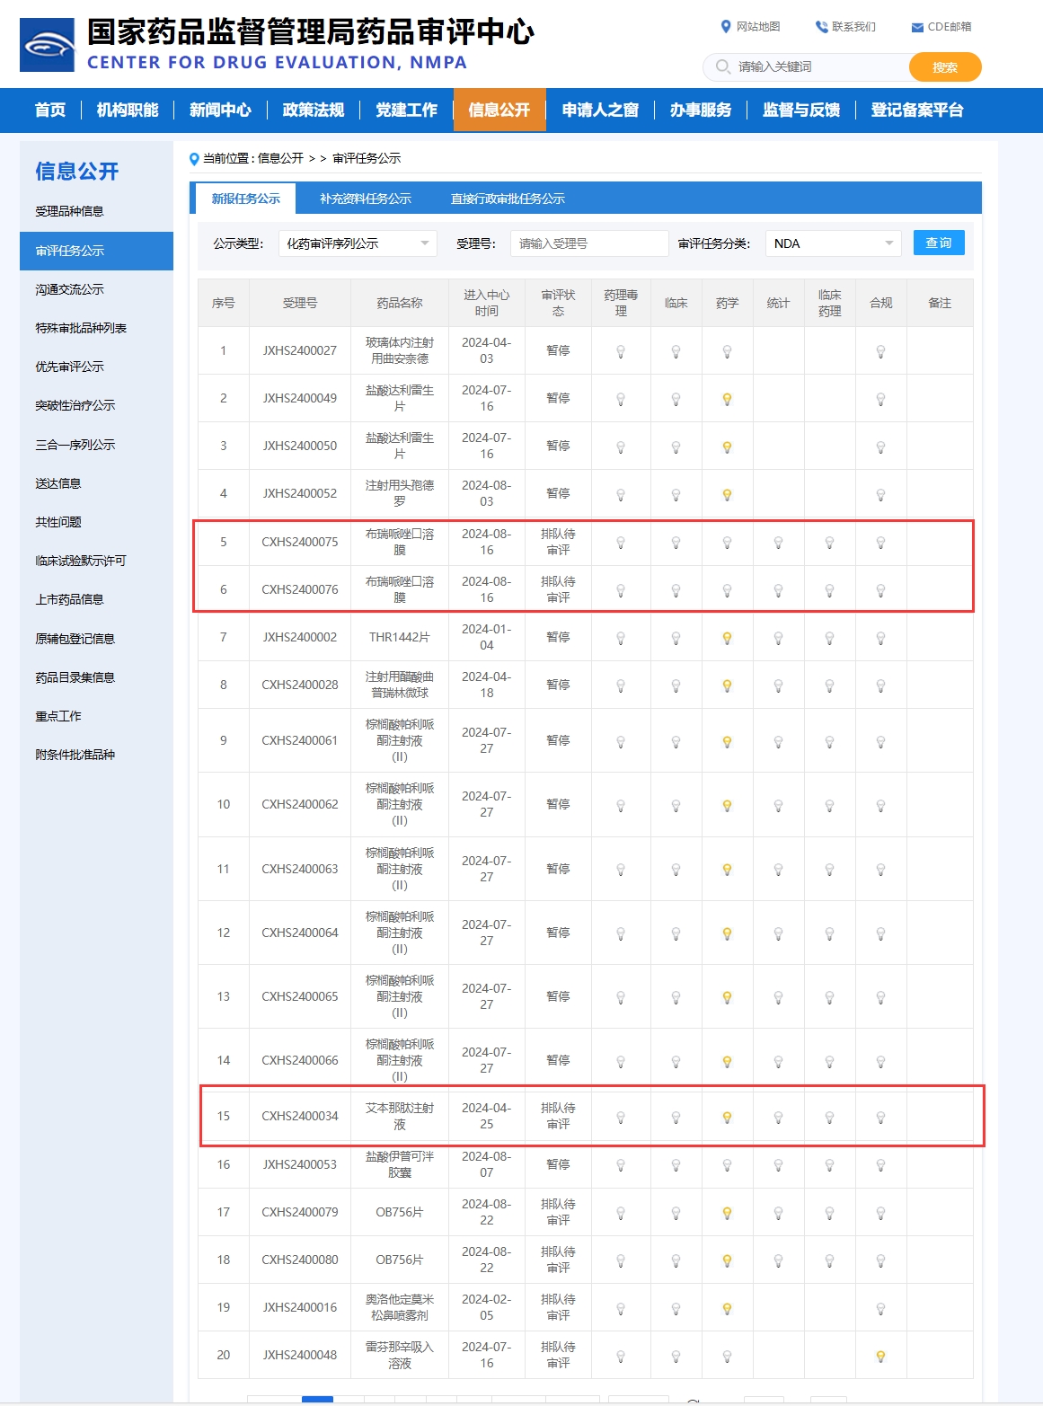Click the orange 搜索 button
Image resolution: width=1043 pixels, height=1406 pixels.
(945, 67)
